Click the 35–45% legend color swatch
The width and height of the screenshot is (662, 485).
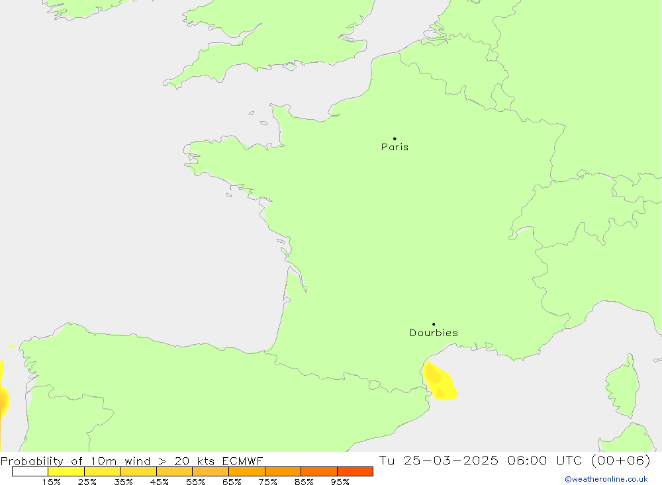[x=138, y=471]
